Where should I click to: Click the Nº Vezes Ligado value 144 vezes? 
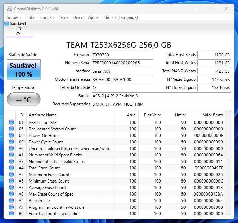(x=214, y=79)
